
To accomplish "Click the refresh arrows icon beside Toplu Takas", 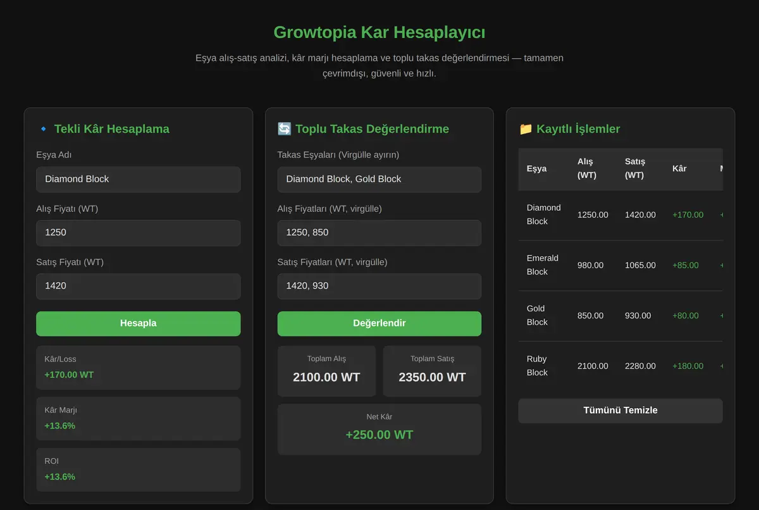I will coord(284,129).
